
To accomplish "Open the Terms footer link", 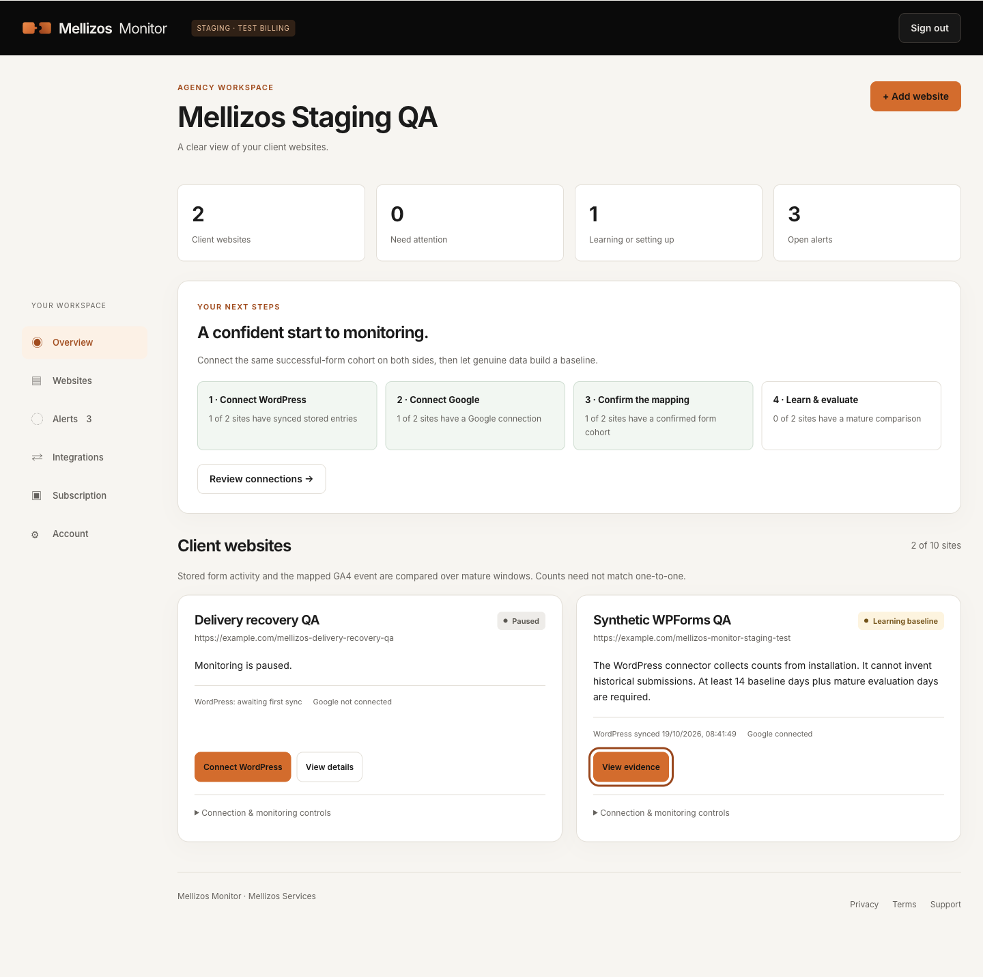I will tap(904, 905).
